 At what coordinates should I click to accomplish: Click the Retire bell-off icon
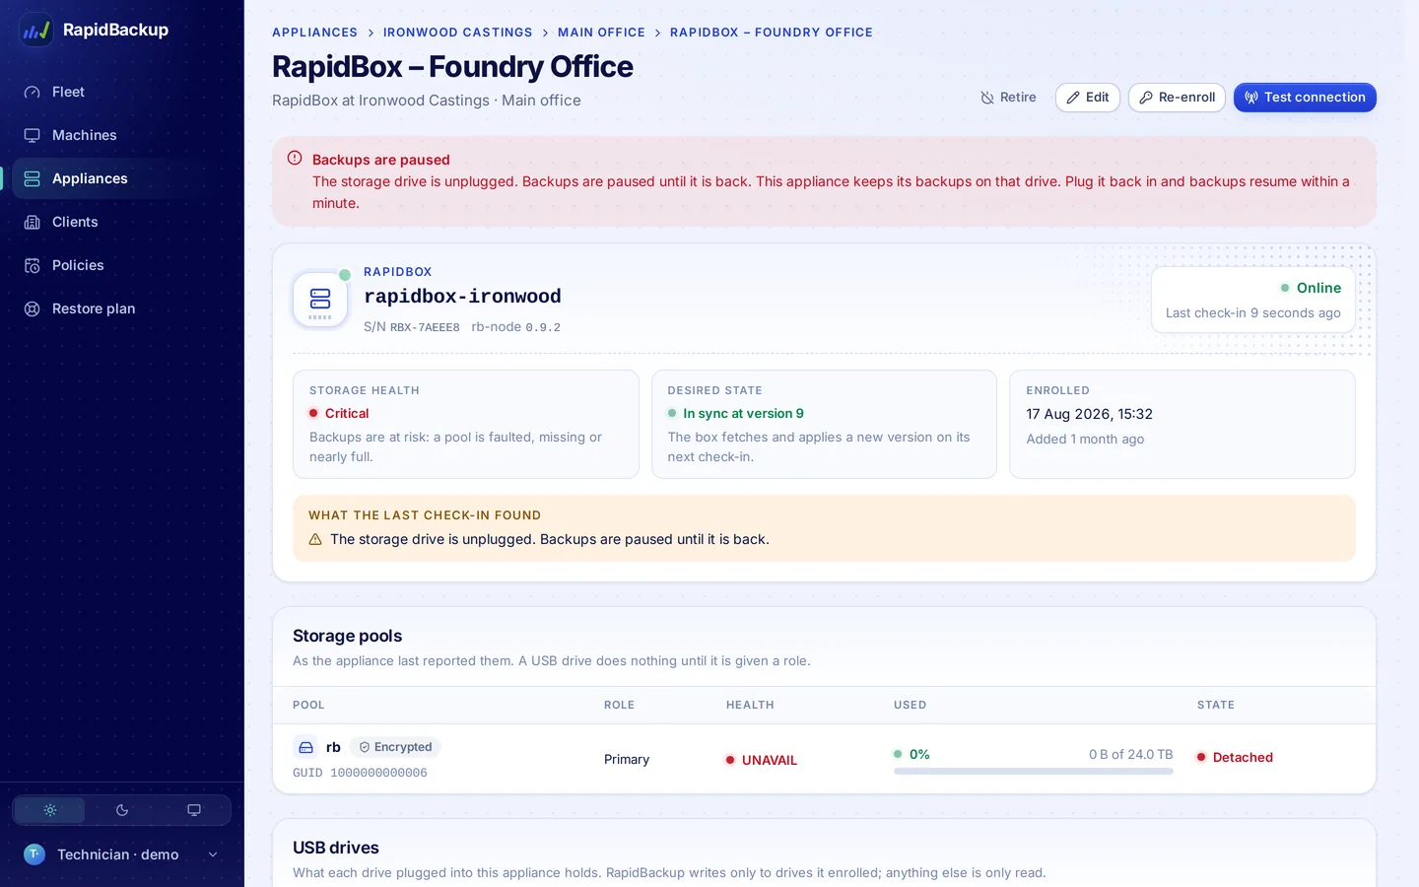[x=987, y=98]
